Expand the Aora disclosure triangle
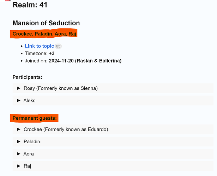 [x=19, y=154]
